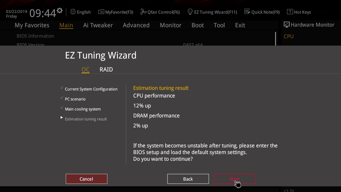Switch to the RAID tab
This screenshot has width=341, height=192.
point(106,70)
